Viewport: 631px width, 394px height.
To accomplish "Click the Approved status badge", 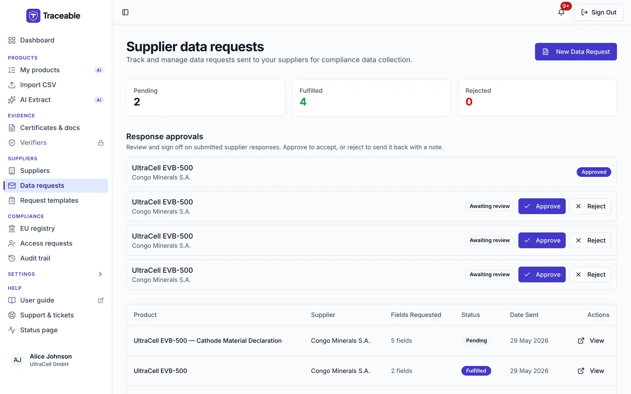I will click(594, 172).
